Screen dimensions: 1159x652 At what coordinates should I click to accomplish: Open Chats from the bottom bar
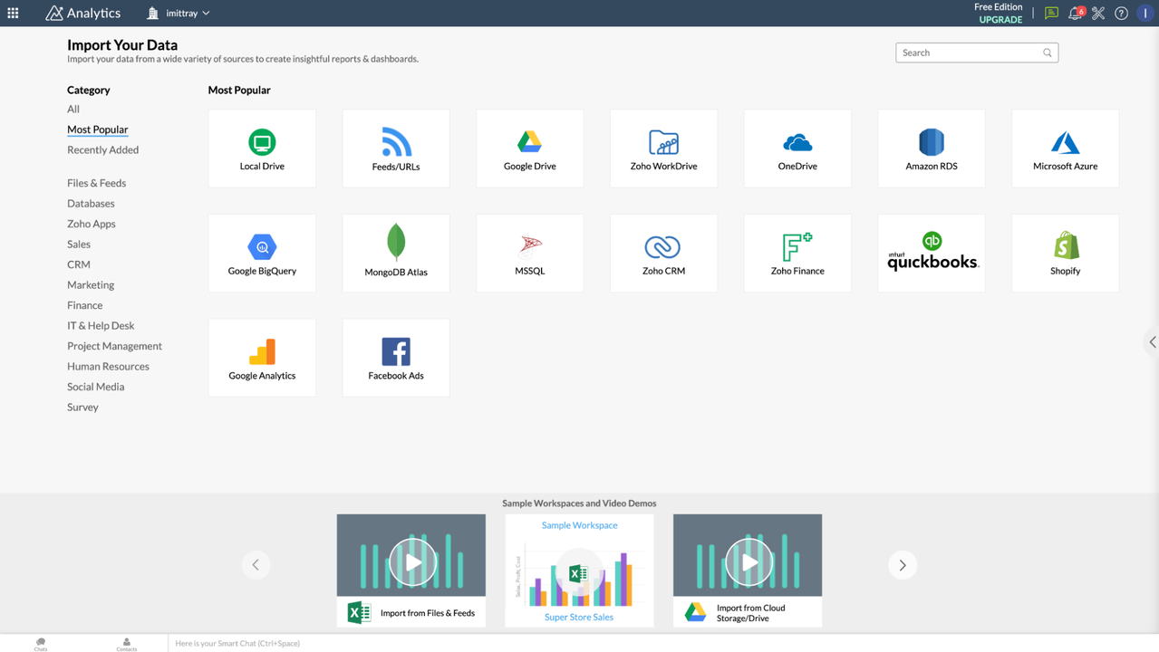coord(40,643)
